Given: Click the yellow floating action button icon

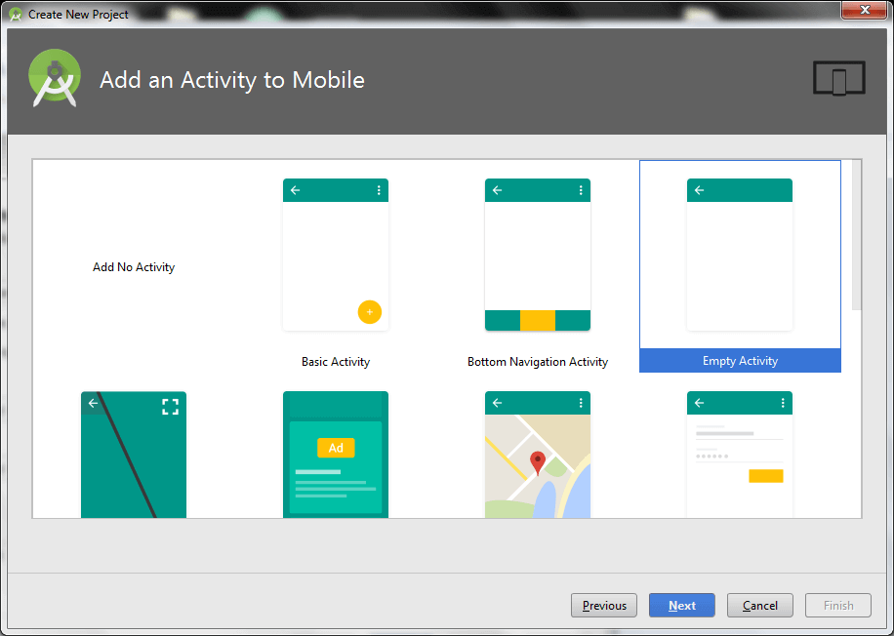Looking at the screenshot, I should point(369,312).
